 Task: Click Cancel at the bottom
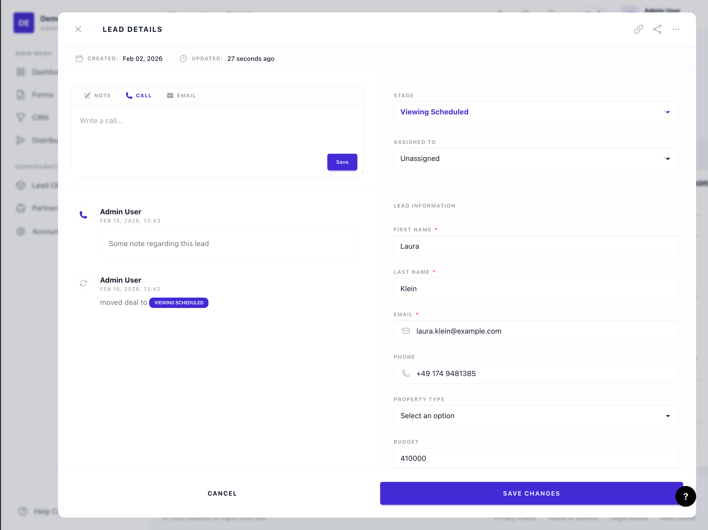[222, 493]
